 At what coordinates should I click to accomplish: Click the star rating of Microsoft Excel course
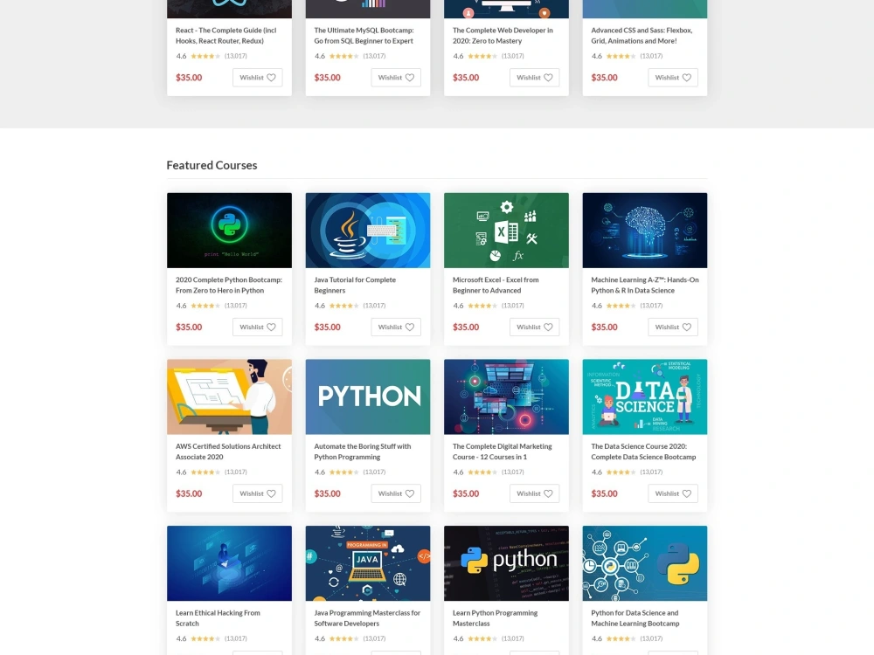(x=482, y=306)
